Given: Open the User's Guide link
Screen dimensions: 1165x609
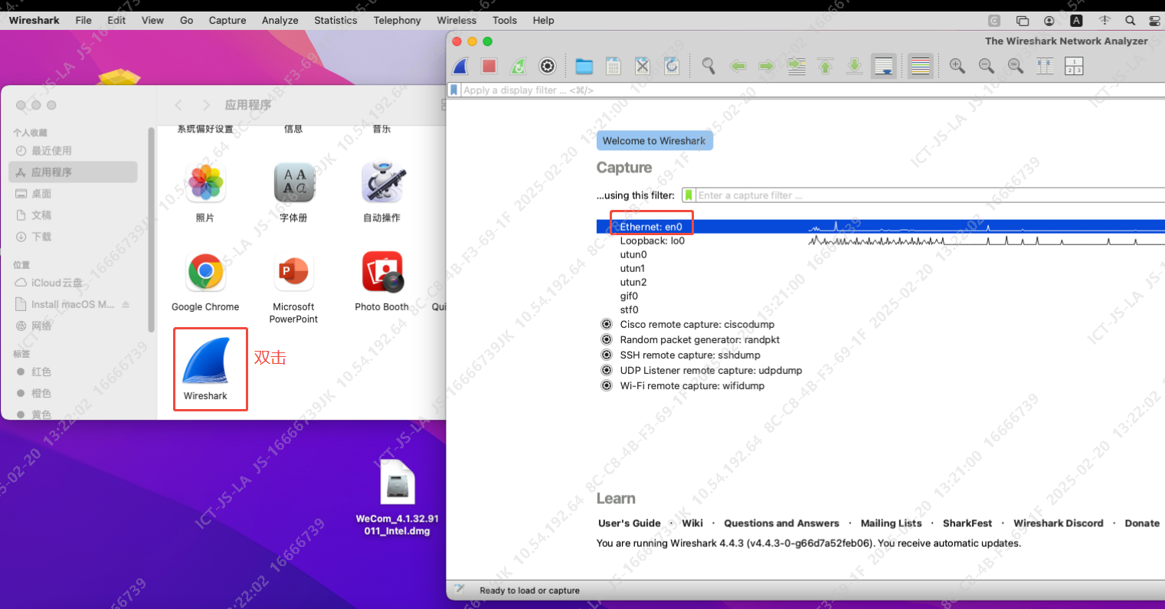Looking at the screenshot, I should point(629,523).
